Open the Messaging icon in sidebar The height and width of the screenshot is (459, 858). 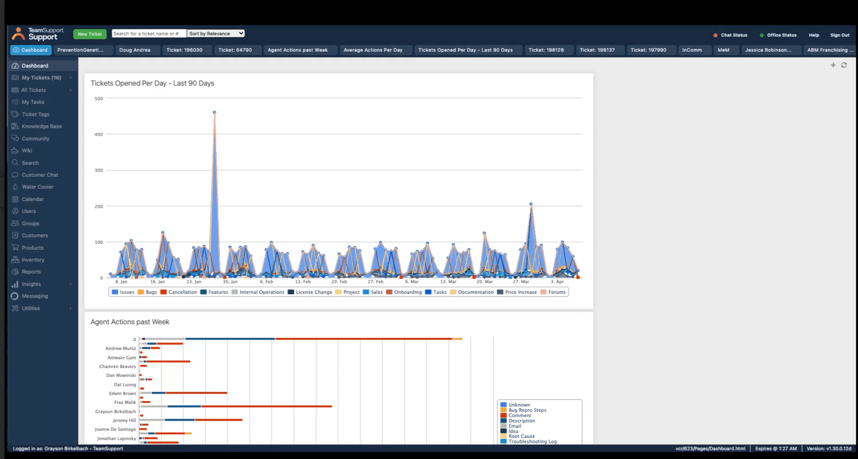pyautogui.click(x=15, y=296)
